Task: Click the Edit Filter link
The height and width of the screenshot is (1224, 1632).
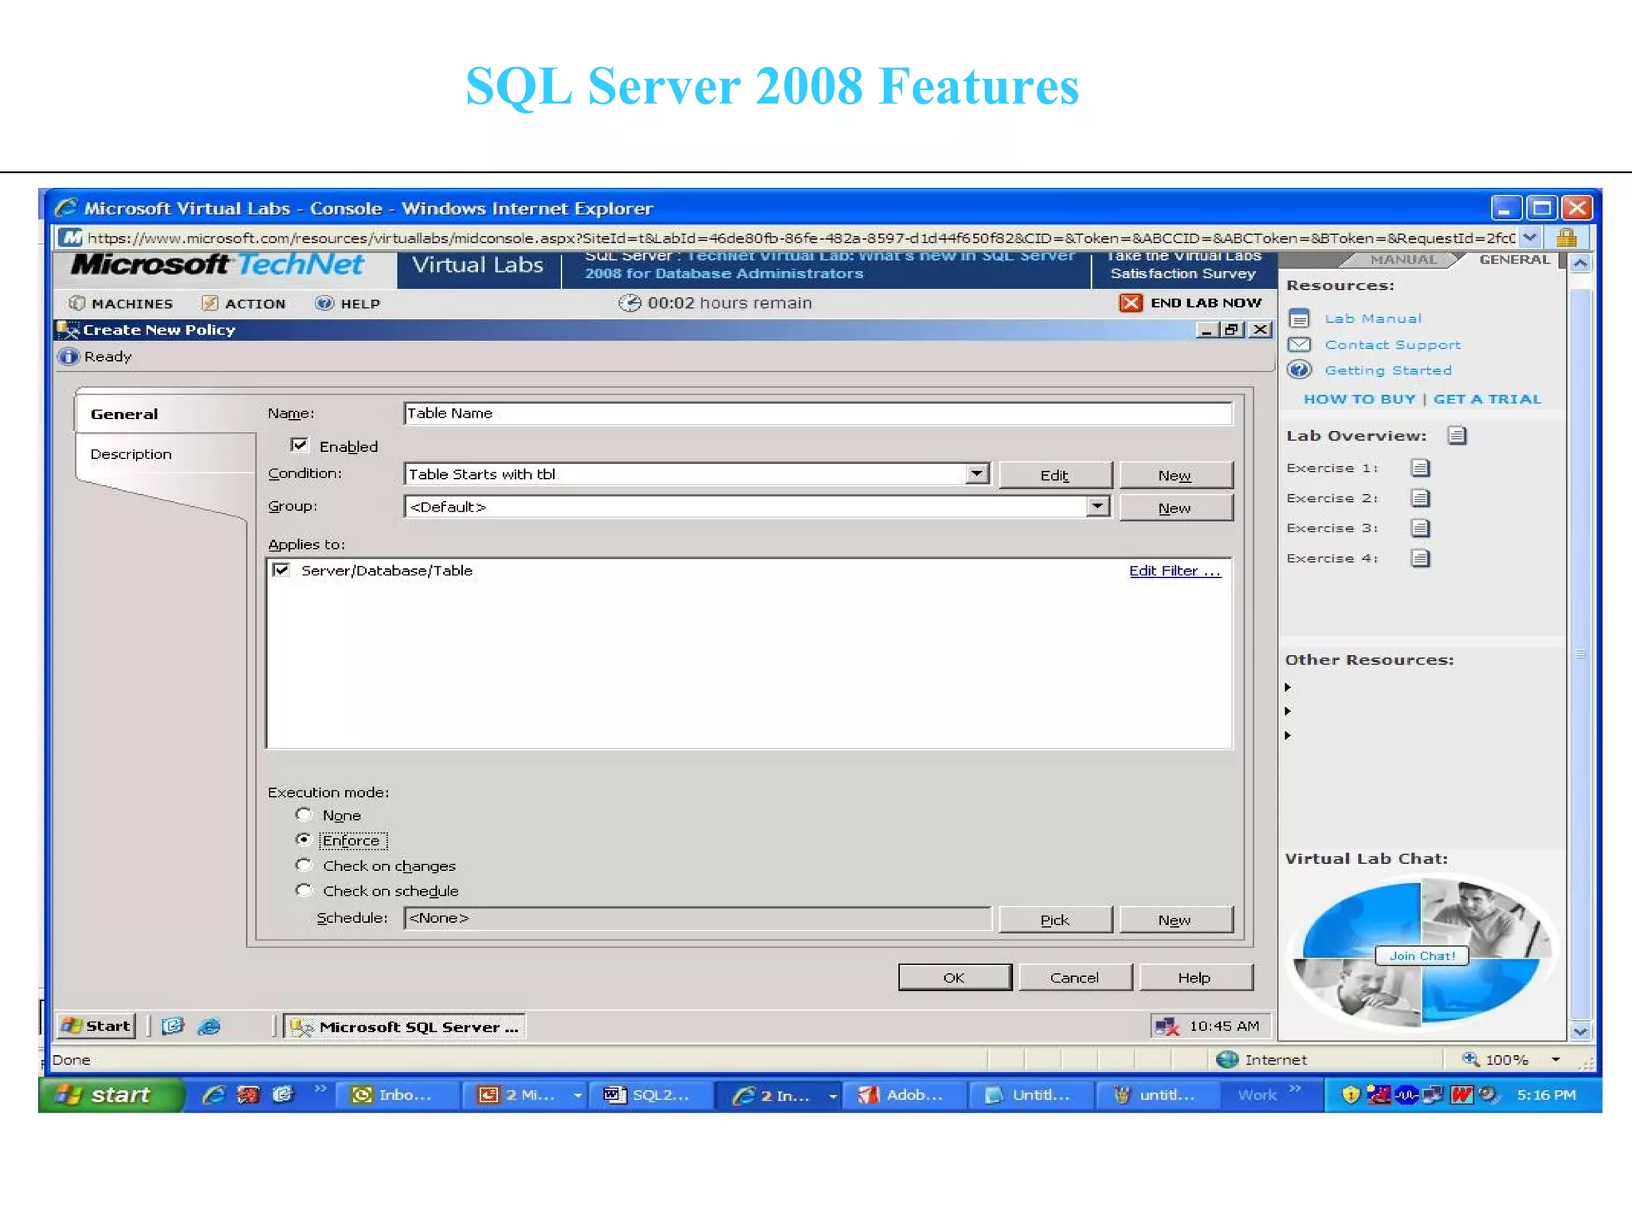Action: pos(1174,571)
